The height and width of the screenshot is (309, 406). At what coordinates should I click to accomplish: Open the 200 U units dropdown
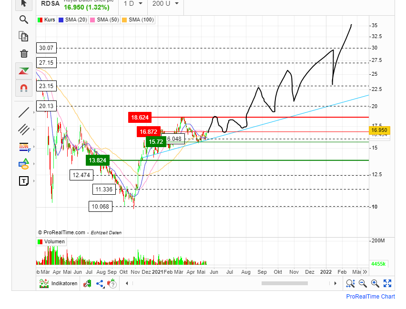coord(165,4)
